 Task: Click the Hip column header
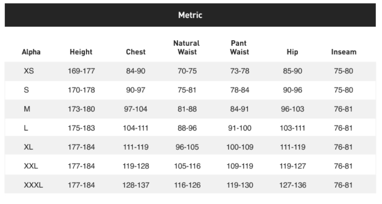(292, 52)
